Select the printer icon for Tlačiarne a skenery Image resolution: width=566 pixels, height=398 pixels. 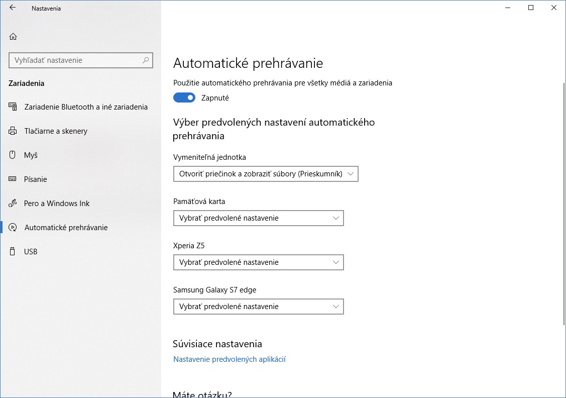pos(13,131)
